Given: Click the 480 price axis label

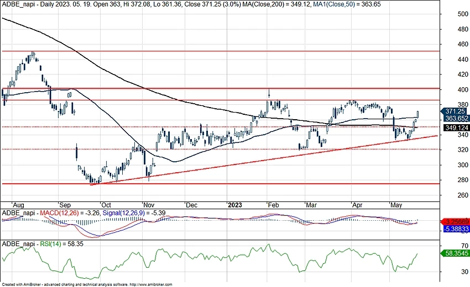Looking at the screenshot, I should (463, 29).
